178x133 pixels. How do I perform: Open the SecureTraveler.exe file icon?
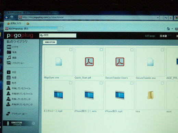tap(150, 62)
